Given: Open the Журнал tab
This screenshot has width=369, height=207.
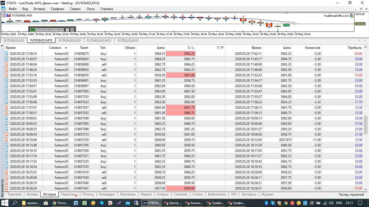Looking at the screenshot, I should pos(267,194).
